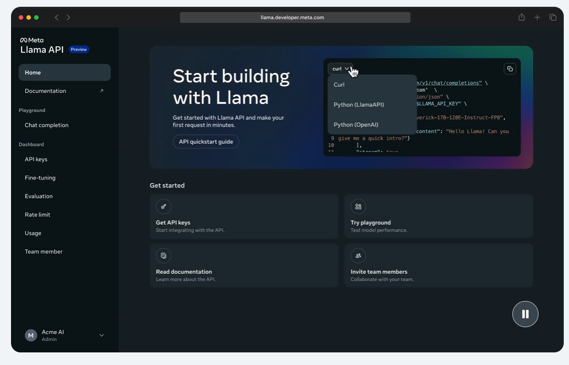Click the Start building with Llama headline
The height and width of the screenshot is (365, 569).
(231, 87)
